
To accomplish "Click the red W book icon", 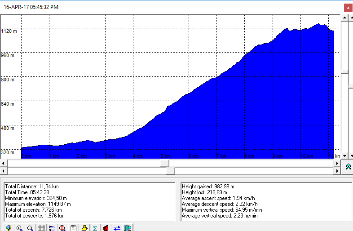I will click(106, 228).
